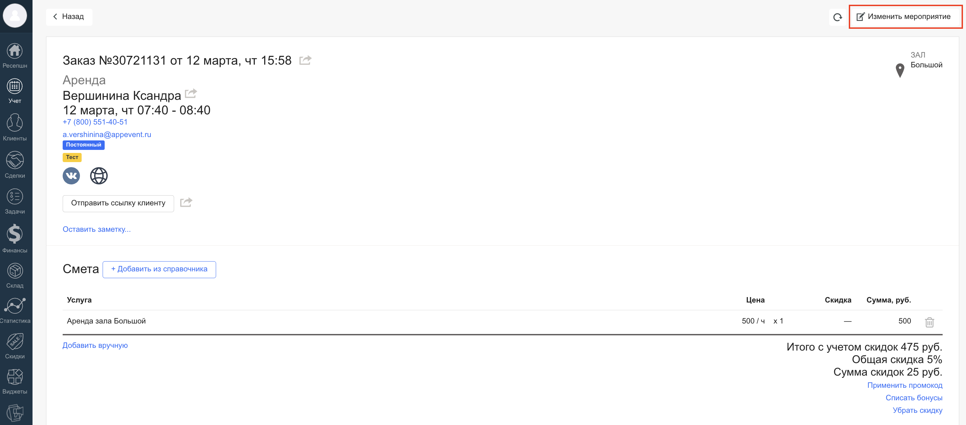Click Отправить ссылку клиенту button
Image resolution: width=966 pixels, height=425 pixels.
(x=118, y=203)
